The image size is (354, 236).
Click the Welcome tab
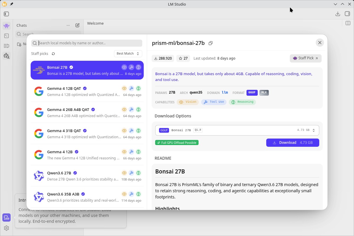tap(95, 23)
